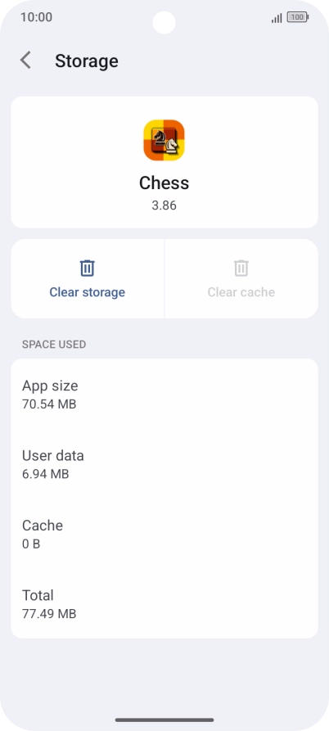
Task: Click the Storage page title
Action: 87,61
